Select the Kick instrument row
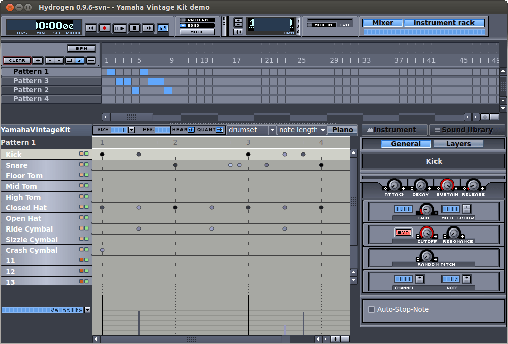This screenshot has height=344, width=508. (46, 155)
